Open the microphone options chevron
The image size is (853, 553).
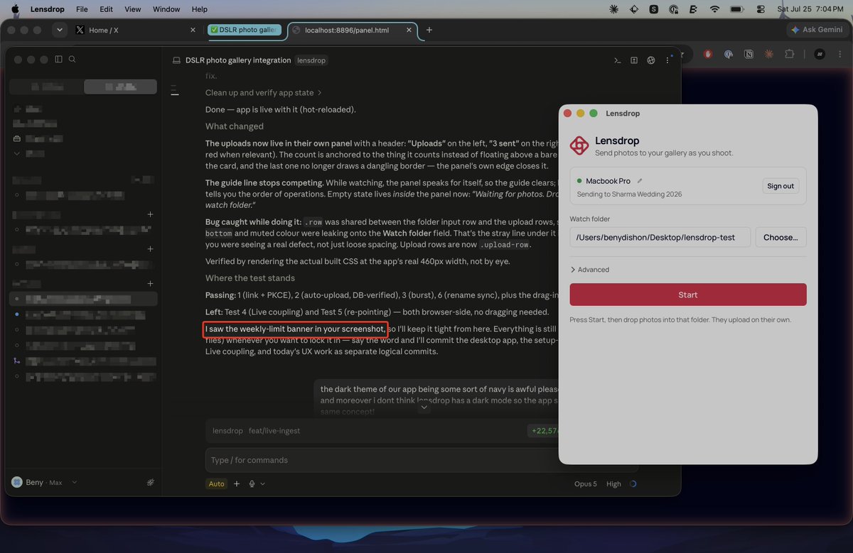[263, 483]
